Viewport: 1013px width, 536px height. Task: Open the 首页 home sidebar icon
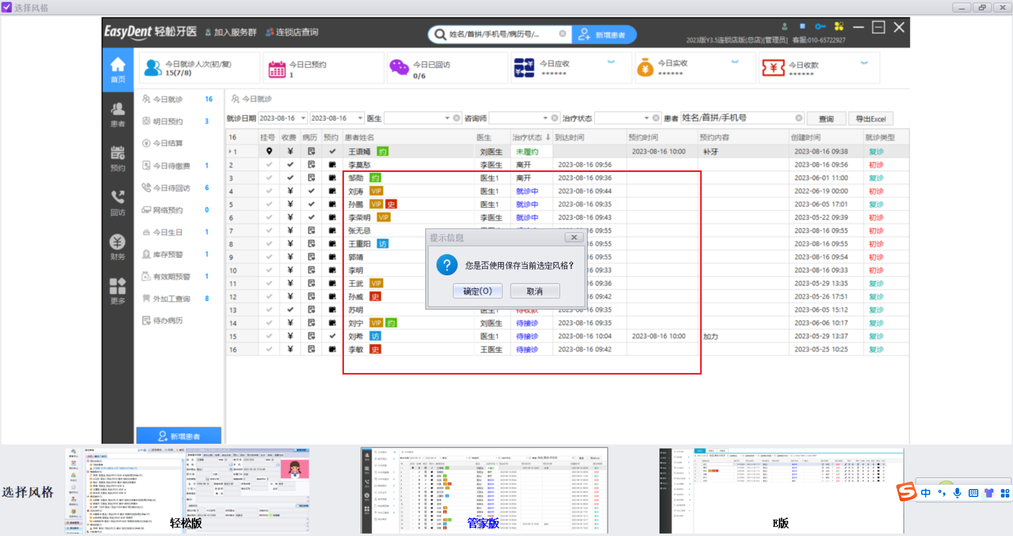click(118, 70)
